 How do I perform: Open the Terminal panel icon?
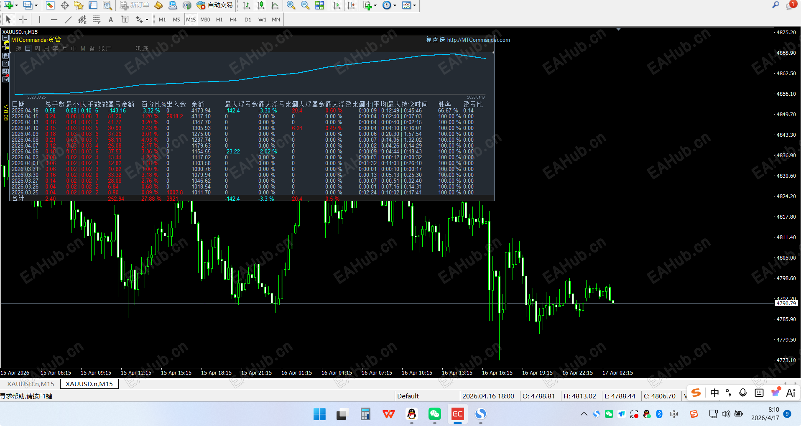point(93,5)
